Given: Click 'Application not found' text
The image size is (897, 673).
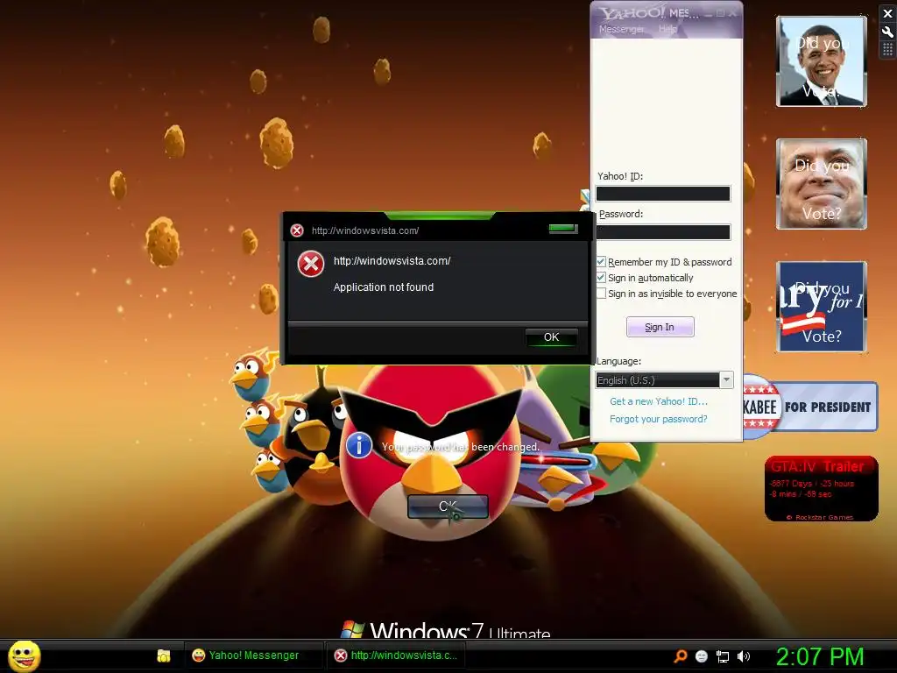Looking at the screenshot, I should click(384, 287).
